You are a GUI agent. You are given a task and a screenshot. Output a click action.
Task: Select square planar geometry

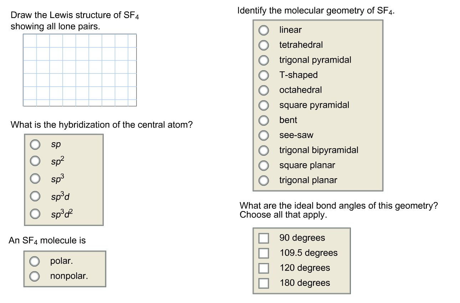click(x=264, y=165)
